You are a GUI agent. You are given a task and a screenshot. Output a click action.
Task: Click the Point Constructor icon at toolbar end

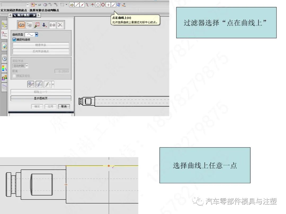pos(124,5)
